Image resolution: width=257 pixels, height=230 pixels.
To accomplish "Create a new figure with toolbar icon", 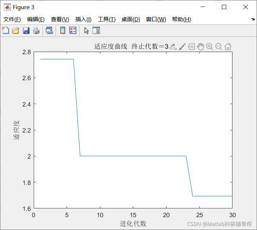I will pyautogui.click(x=5, y=30).
